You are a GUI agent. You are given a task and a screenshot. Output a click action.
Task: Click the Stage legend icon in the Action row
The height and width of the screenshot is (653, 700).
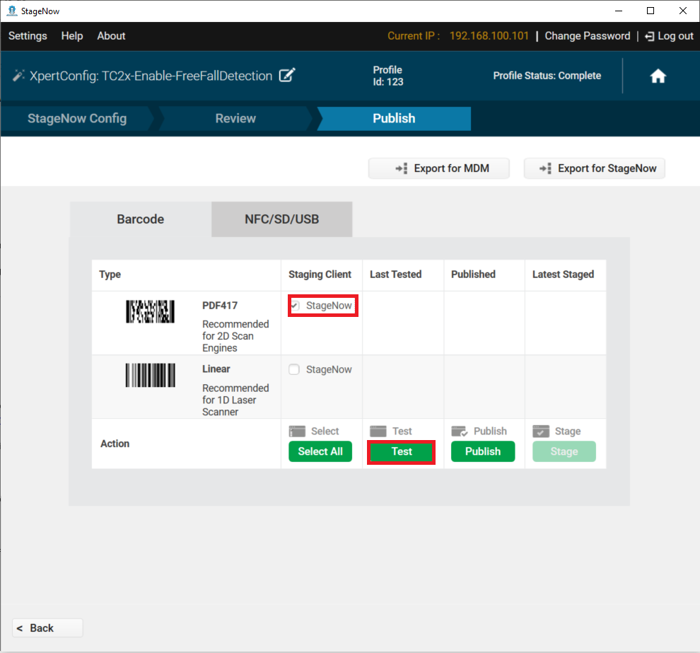coord(541,431)
